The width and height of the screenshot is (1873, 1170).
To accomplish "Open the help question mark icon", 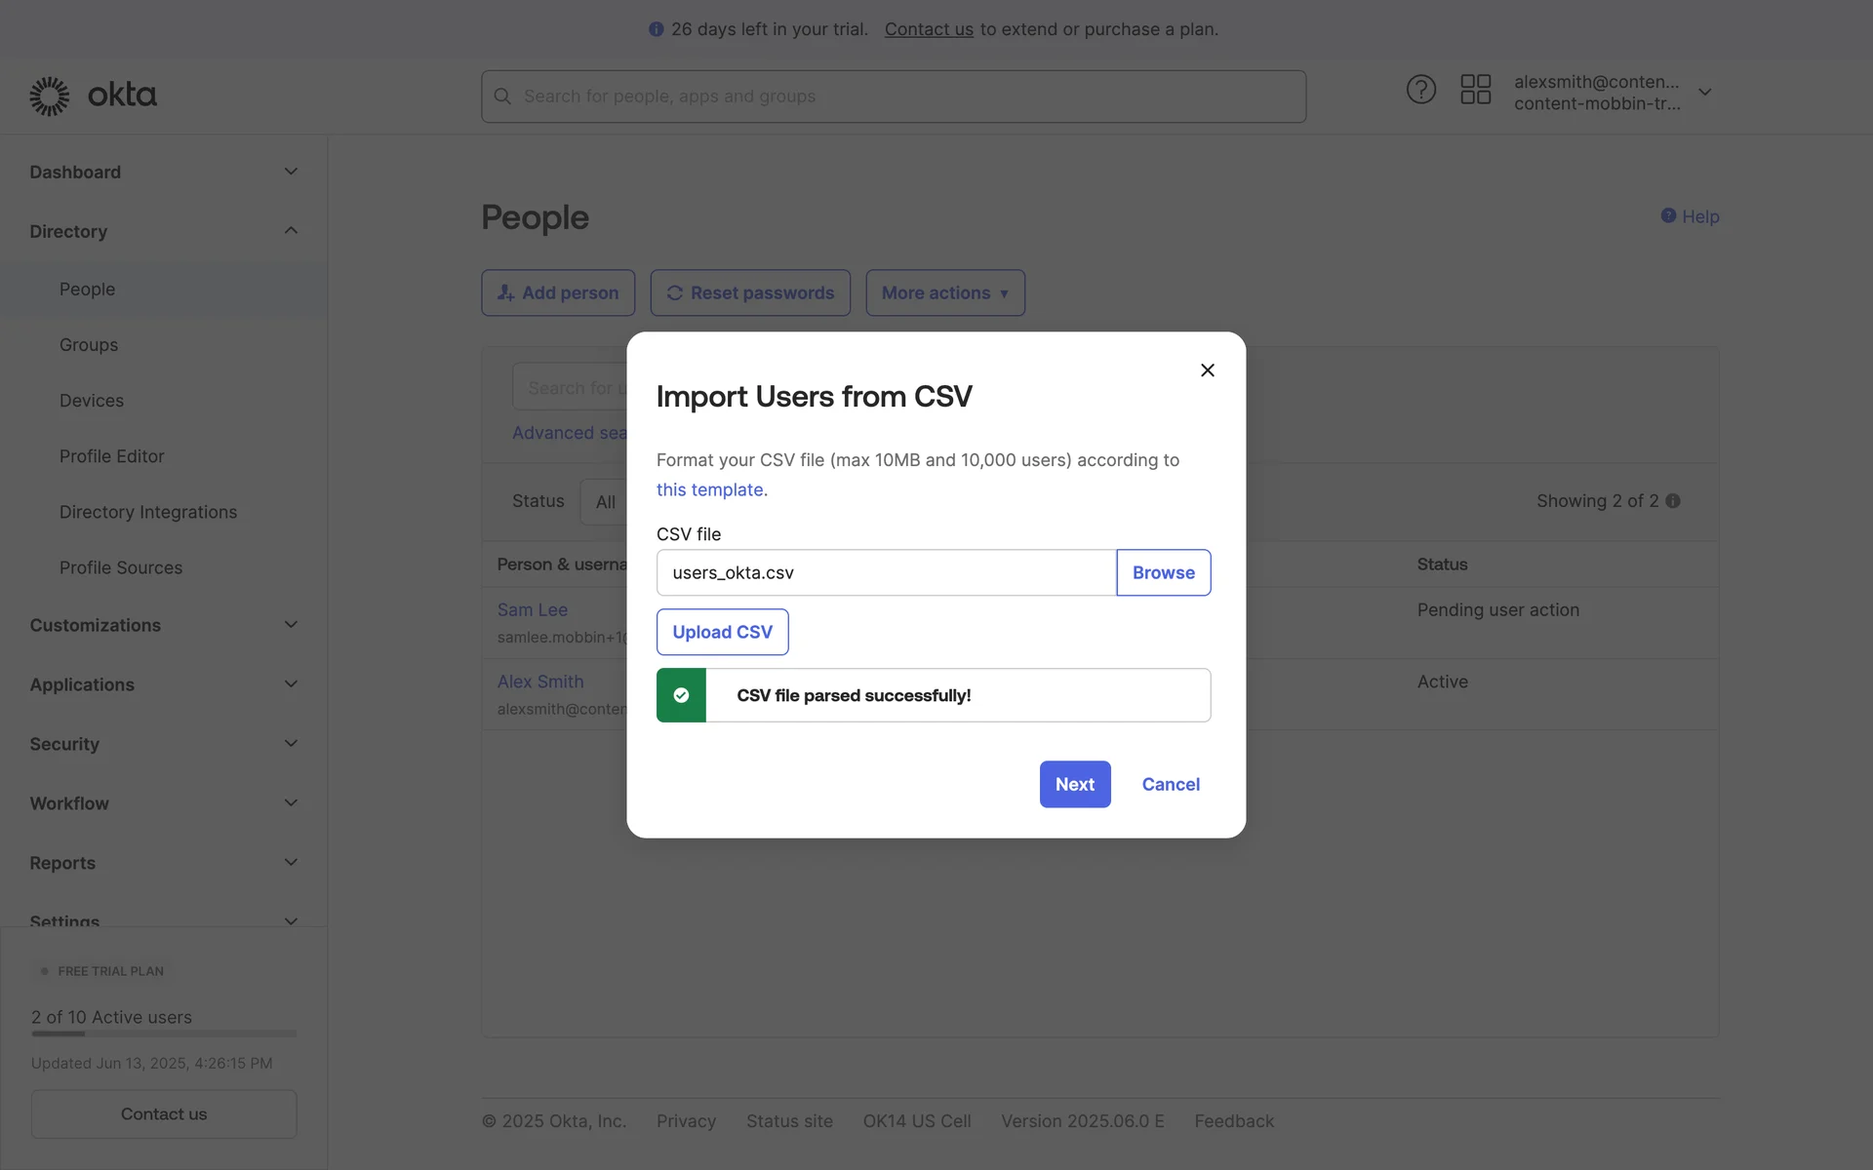I will (x=1420, y=90).
